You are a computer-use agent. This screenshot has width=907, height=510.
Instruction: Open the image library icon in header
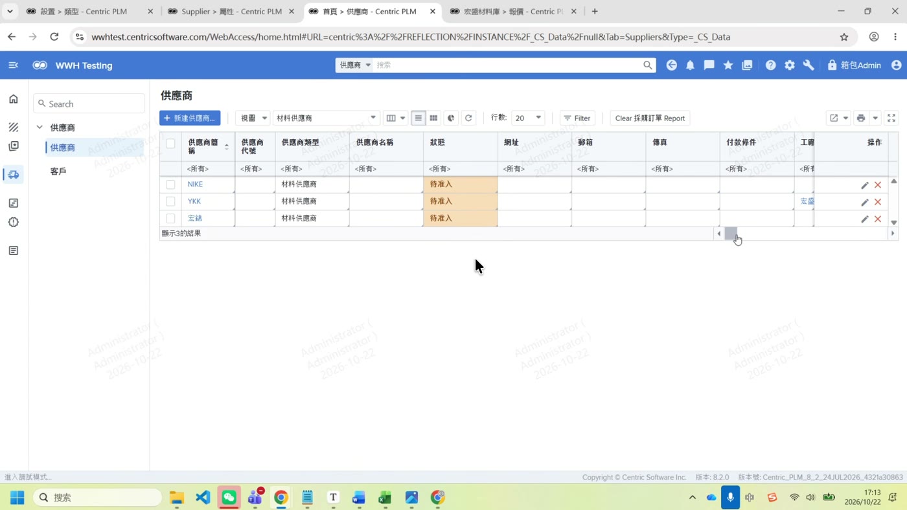coord(747,65)
